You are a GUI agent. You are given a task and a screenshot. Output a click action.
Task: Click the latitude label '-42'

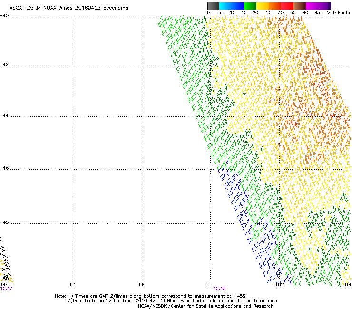click(4, 65)
